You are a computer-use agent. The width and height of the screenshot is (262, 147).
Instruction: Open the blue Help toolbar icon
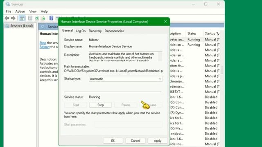point(51,18)
